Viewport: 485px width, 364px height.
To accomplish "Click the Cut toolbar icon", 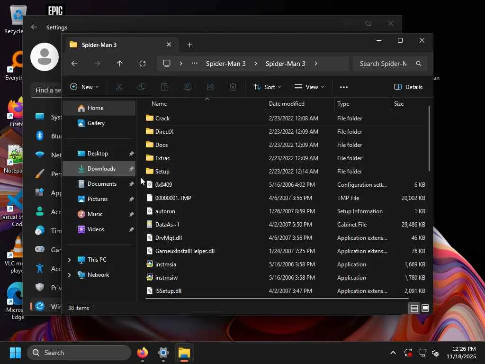I will pos(119,87).
